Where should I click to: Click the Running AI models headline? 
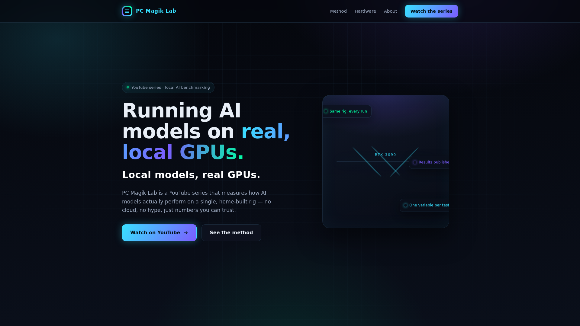(x=206, y=131)
